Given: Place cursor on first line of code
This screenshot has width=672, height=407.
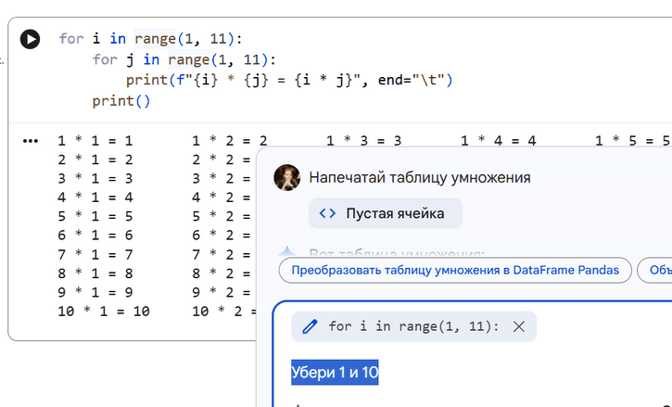Looking at the screenshot, I should (150, 39).
